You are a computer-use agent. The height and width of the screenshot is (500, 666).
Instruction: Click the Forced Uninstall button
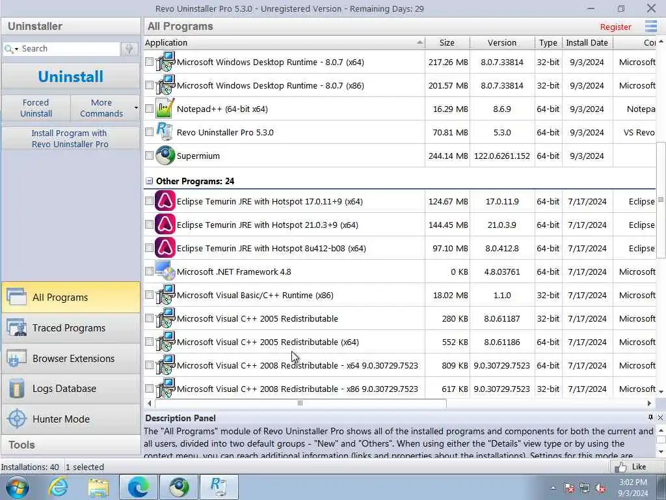coord(36,108)
